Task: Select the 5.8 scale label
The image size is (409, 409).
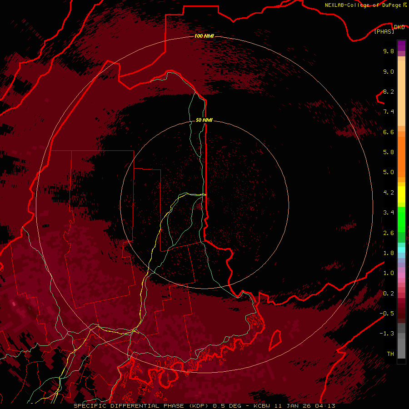Action: click(389, 152)
